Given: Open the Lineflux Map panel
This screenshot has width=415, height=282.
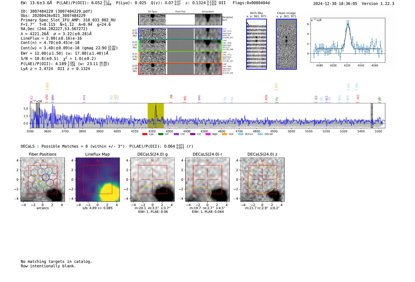Looking at the screenshot, I should [98, 180].
